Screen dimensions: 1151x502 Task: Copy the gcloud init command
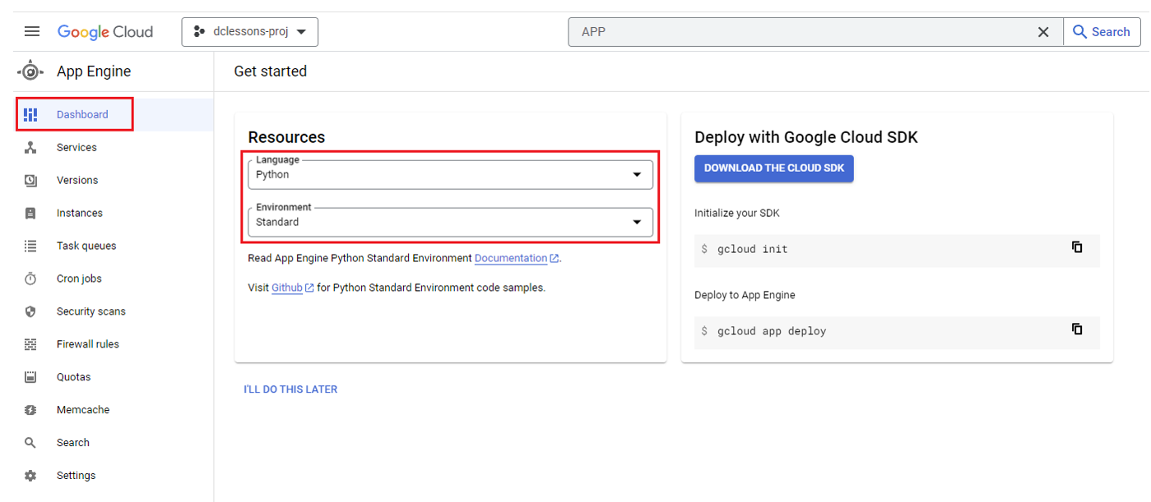1077,247
